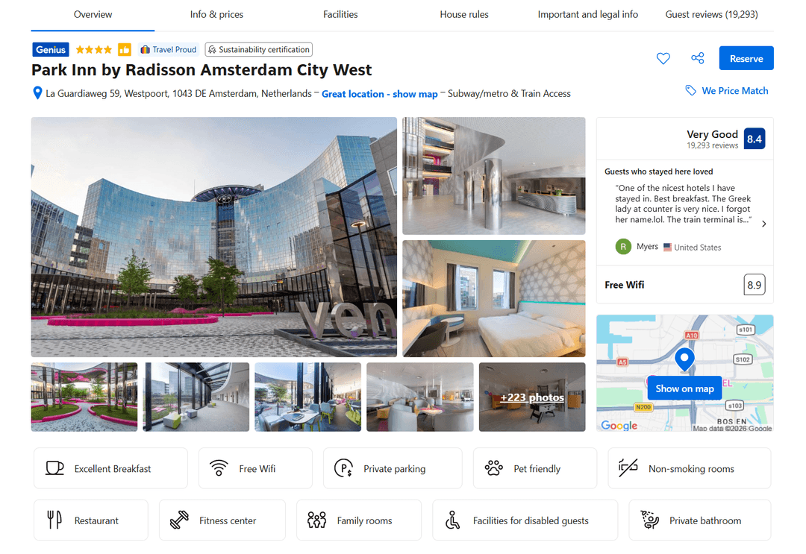Open the pink garden courtyard thumbnail
This screenshot has height=554, width=806.
pos(84,397)
